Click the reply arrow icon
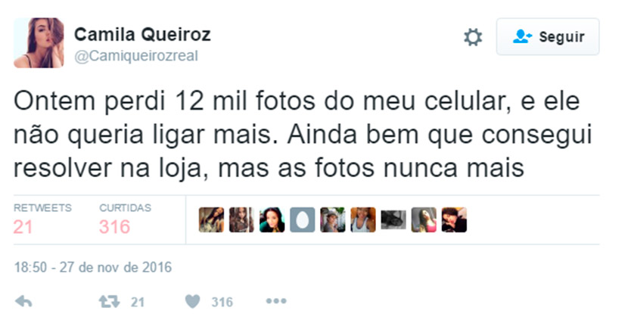This screenshot has width=628, height=314. pos(23,301)
